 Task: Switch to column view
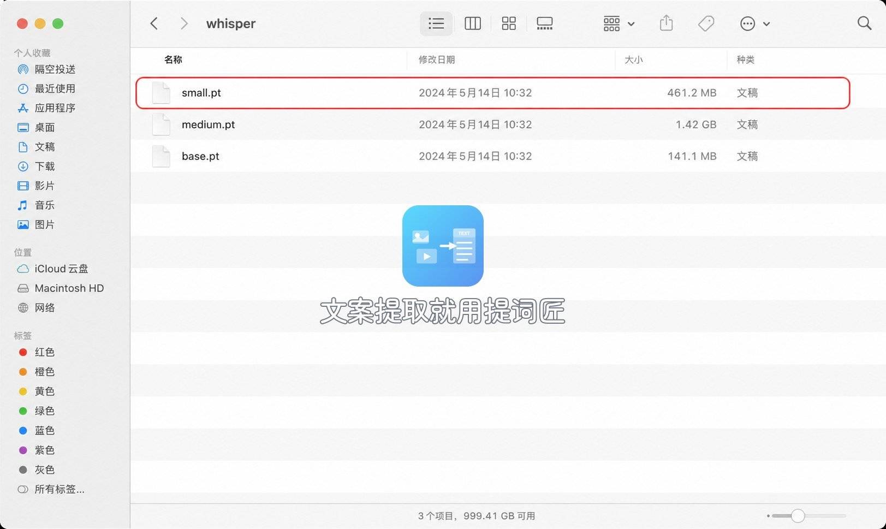click(472, 23)
